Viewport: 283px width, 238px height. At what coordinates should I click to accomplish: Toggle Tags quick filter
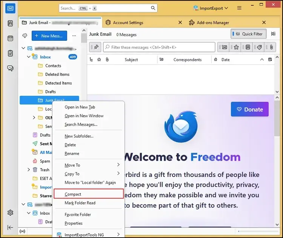tap(258, 47)
